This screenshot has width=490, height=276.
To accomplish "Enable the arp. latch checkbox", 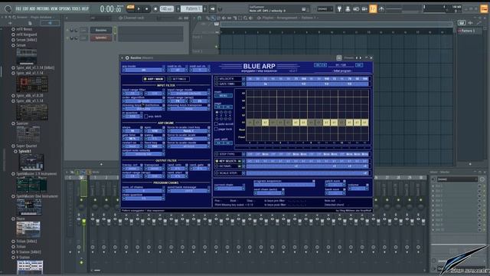I will (146, 117).
